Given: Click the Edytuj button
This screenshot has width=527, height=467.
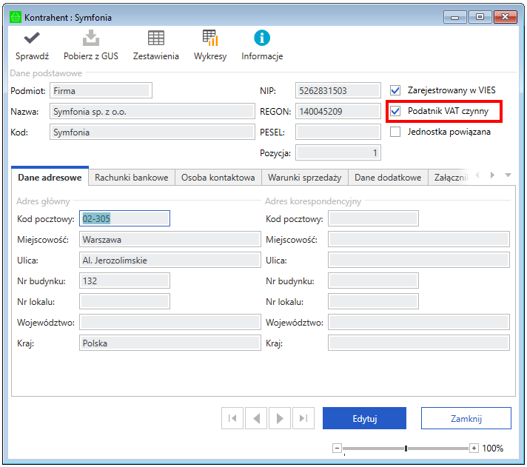Looking at the screenshot, I should [x=364, y=418].
